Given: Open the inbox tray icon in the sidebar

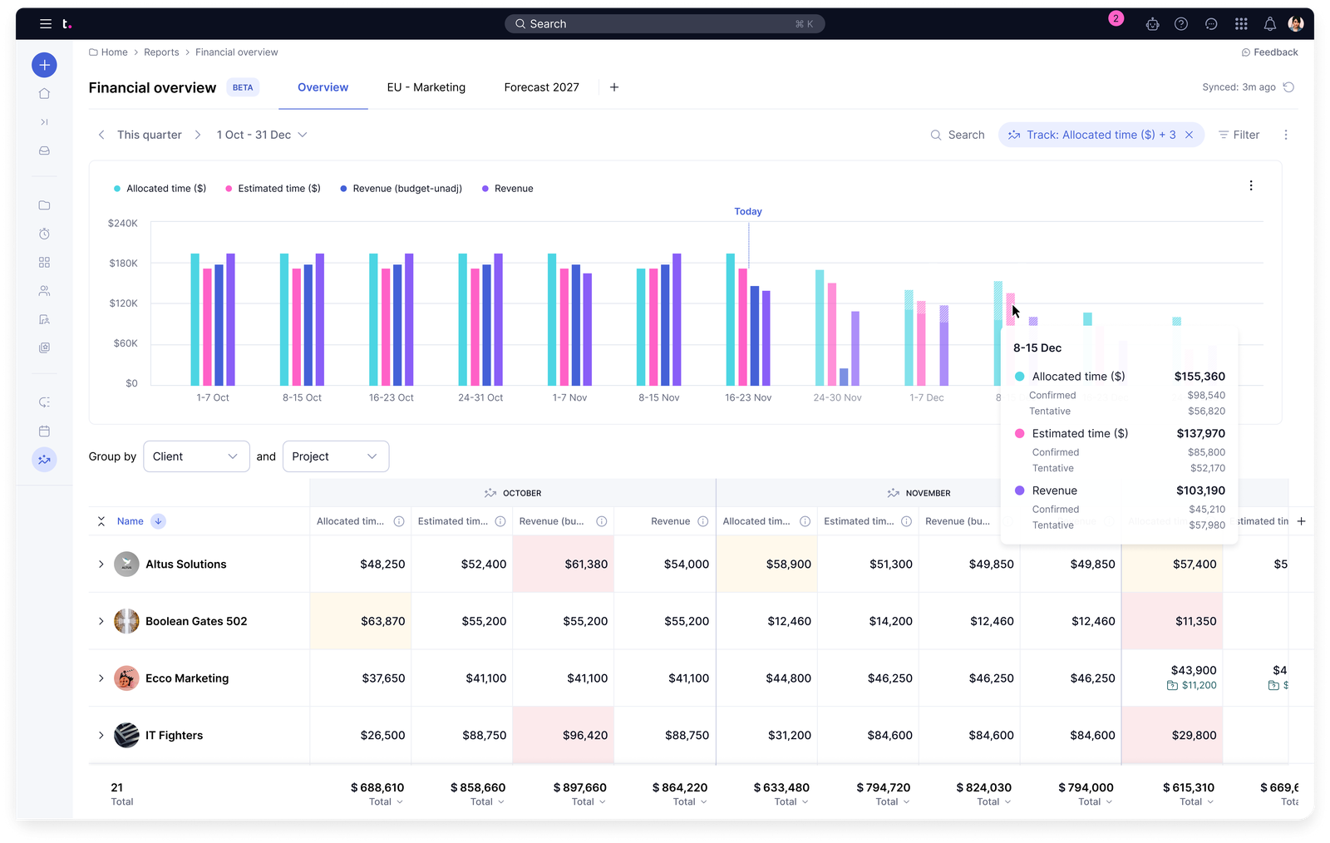Looking at the screenshot, I should point(44,150).
